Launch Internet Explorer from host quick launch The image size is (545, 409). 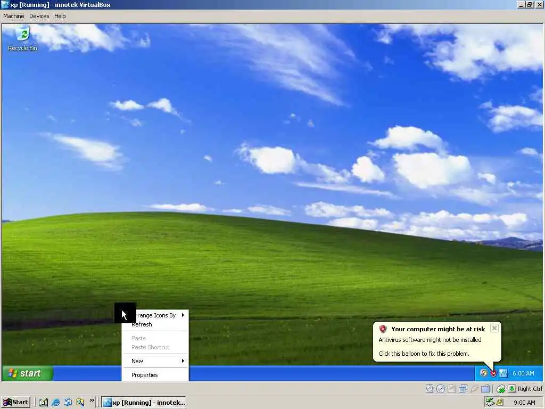[x=55, y=403]
